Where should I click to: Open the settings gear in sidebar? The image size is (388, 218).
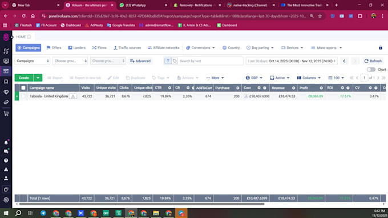tap(6, 200)
